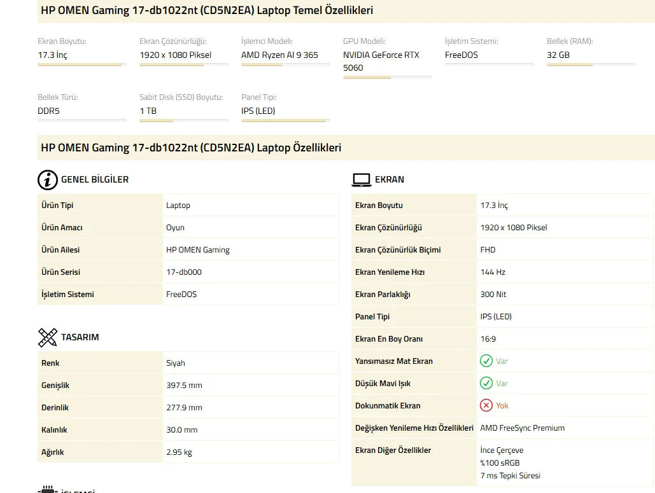This screenshot has height=493, width=655.
Task: Click the Tasarım ruler-and-pencil icon
Action: [x=48, y=338]
